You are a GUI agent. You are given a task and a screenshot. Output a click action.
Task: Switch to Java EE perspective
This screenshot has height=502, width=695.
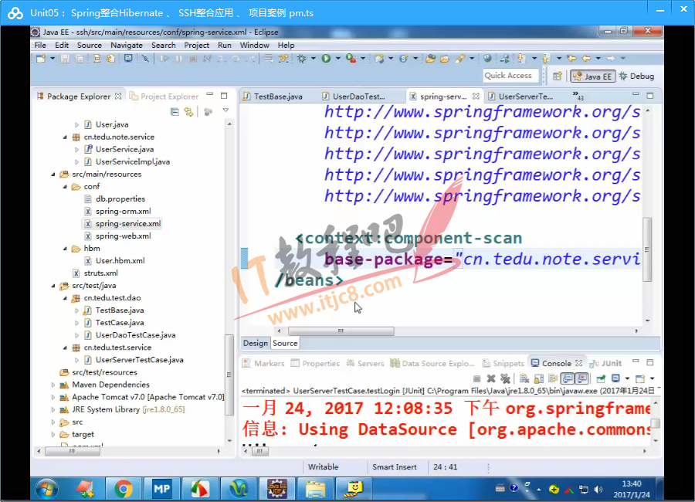tap(592, 76)
